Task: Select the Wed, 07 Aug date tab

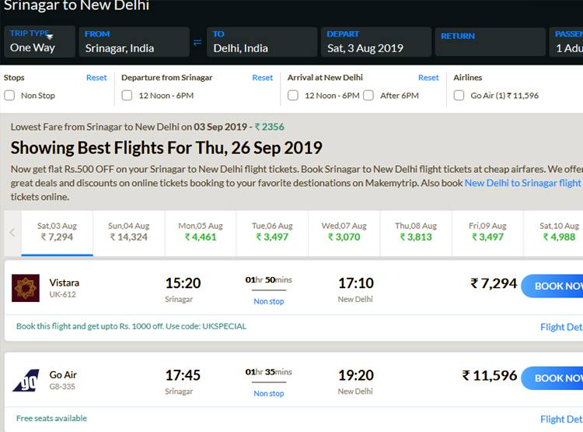Action: click(344, 232)
